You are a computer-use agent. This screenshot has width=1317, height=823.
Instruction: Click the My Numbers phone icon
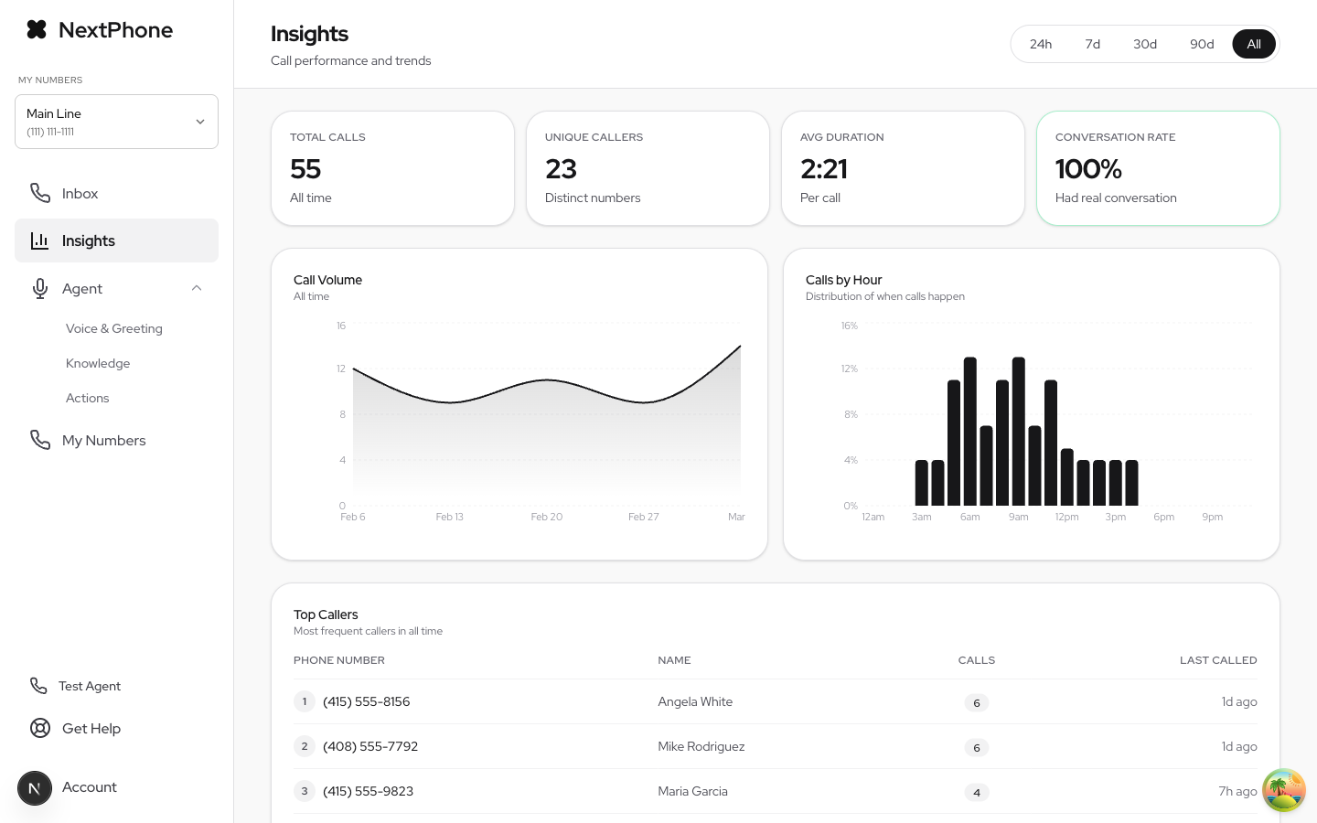(x=40, y=440)
